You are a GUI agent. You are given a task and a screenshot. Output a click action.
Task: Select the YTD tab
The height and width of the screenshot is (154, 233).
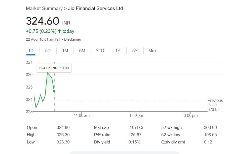click(x=100, y=51)
